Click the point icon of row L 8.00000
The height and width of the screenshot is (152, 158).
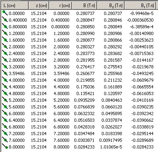pyautogui.click(x=5, y=147)
